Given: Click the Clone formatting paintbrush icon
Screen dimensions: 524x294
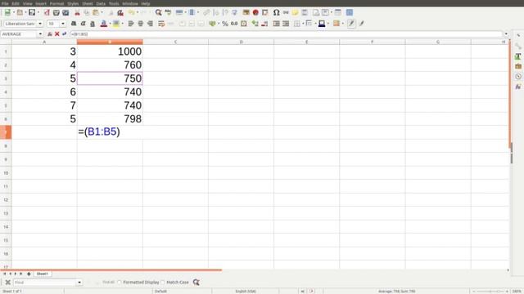Looking at the screenshot, I should pyautogui.click(x=120, y=13).
